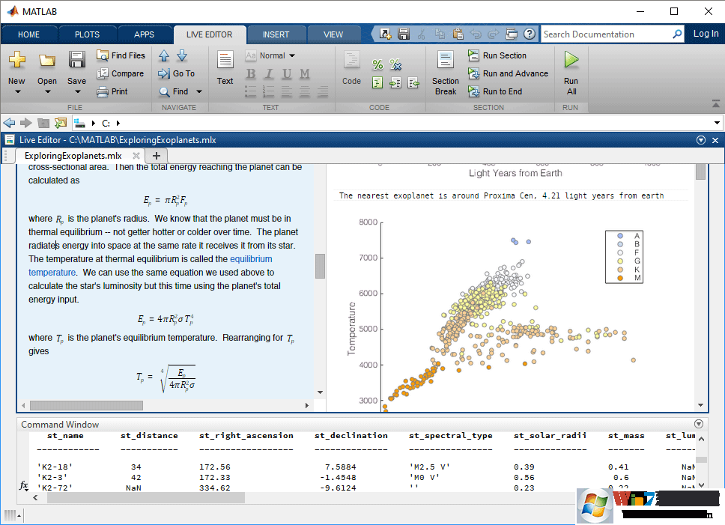Open Help from the quick access toolbar
This screenshot has height=525, width=725.
pyautogui.click(x=529, y=33)
